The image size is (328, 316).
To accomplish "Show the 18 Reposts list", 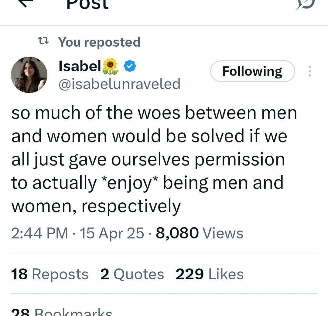I will click(x=50, y=274).
